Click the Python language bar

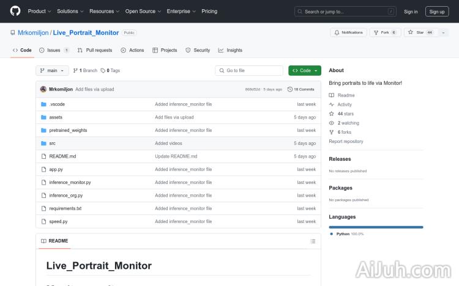[x=376, y=227]
